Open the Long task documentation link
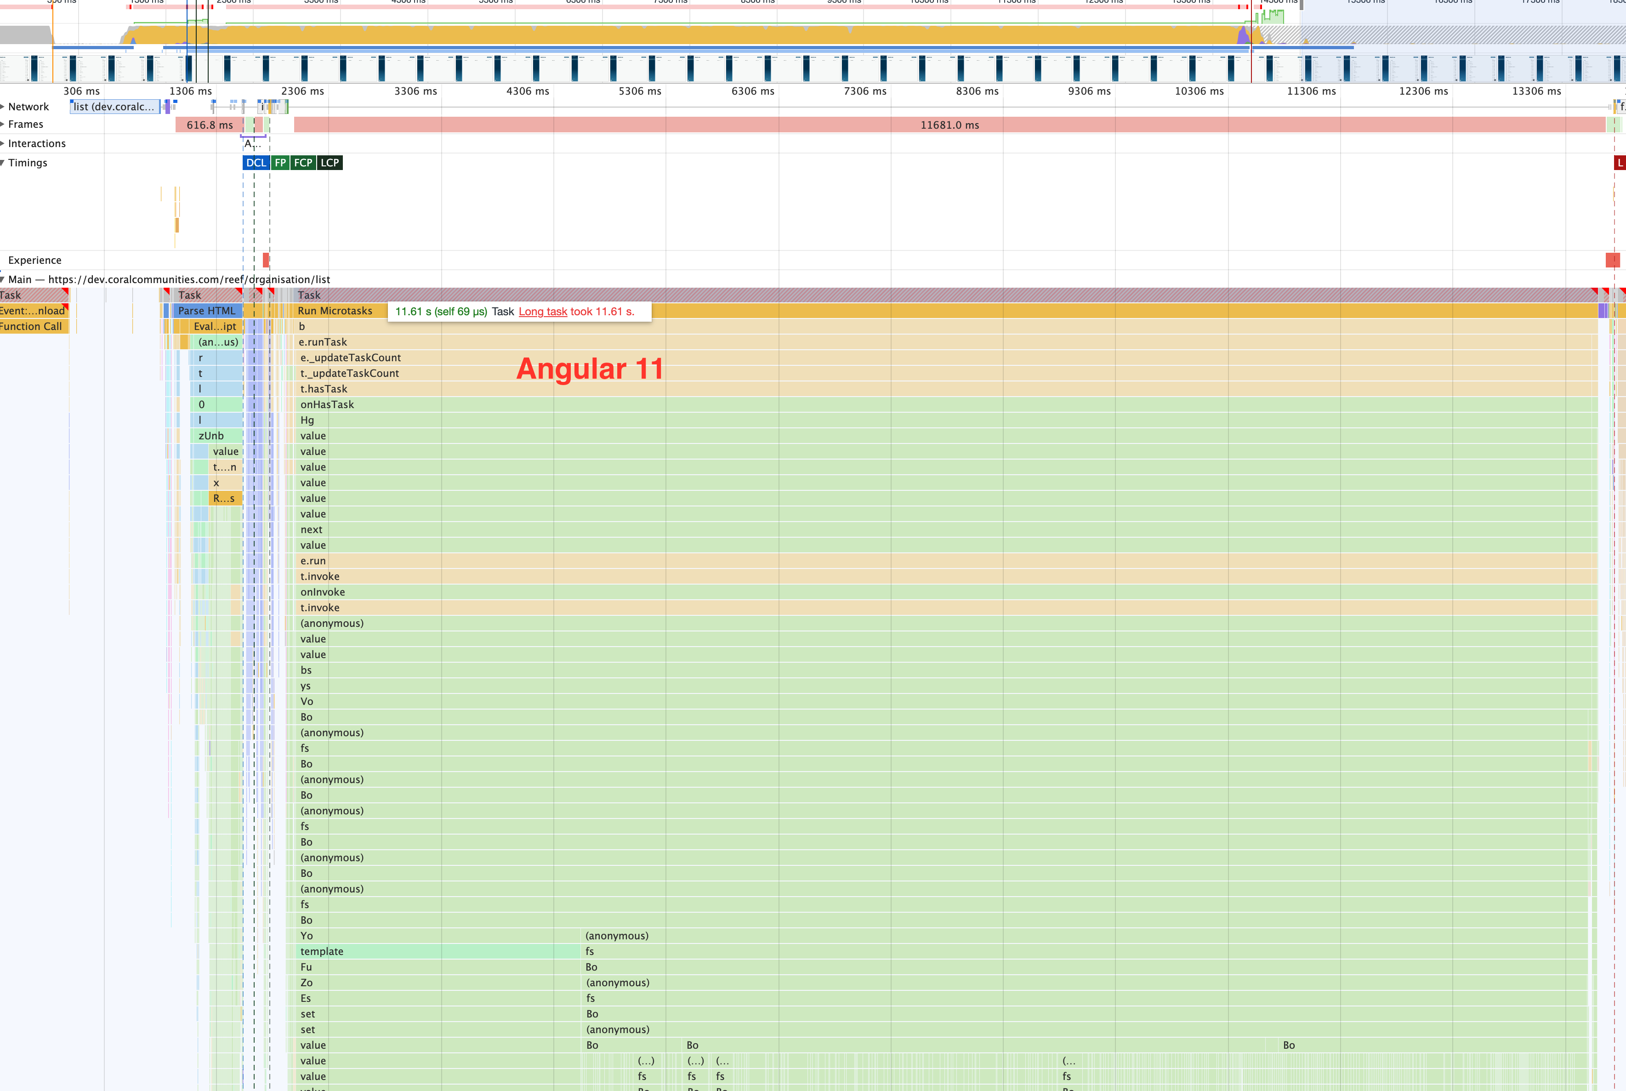The width and height of the screenshot is (1626, 1091). pyautogui.click(x=543, y=312)
